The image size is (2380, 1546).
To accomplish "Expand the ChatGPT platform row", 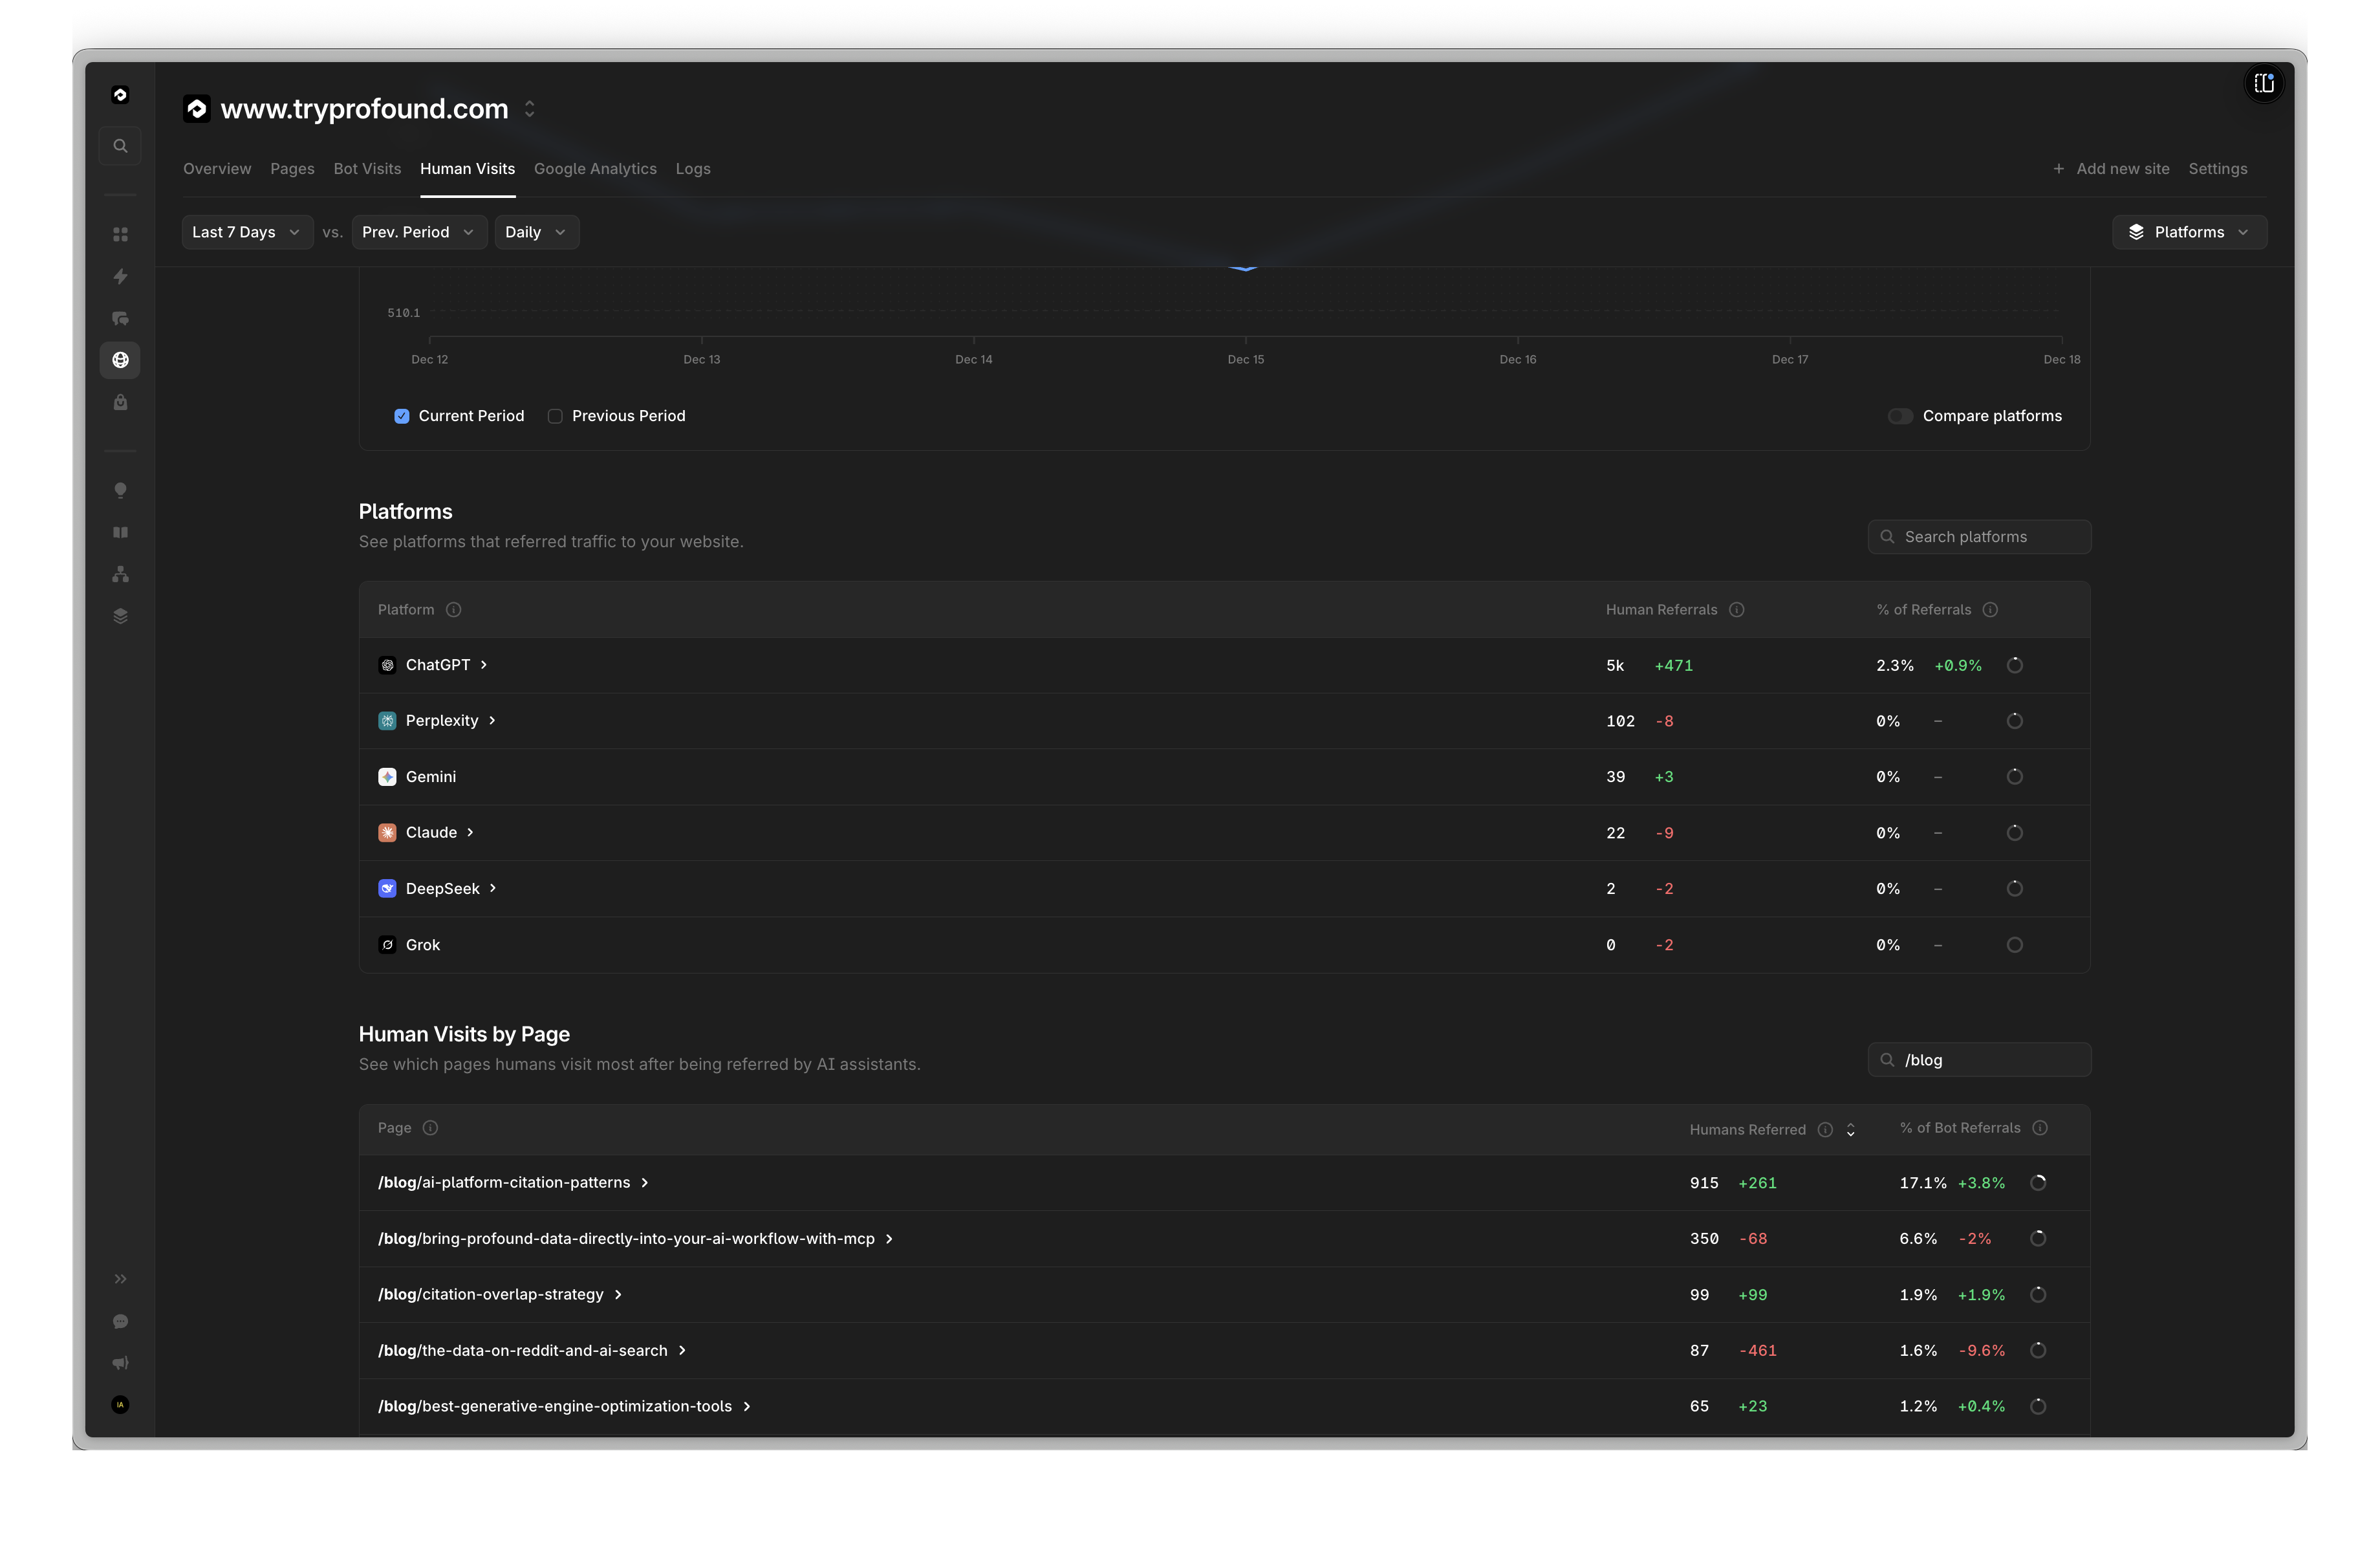I will coord(483,664).
